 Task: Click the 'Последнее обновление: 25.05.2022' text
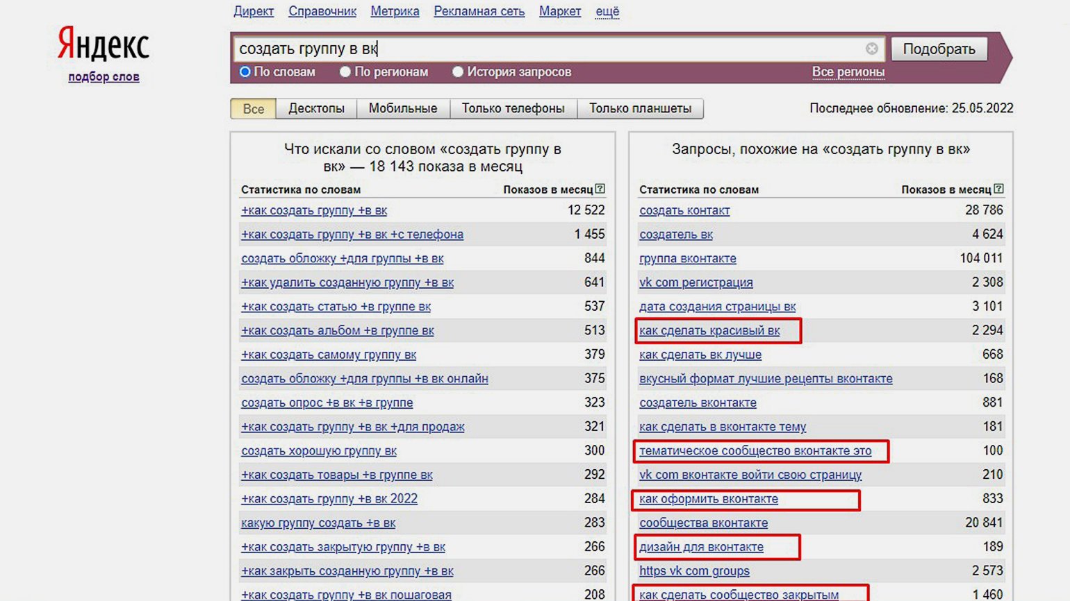coord(911,108)
